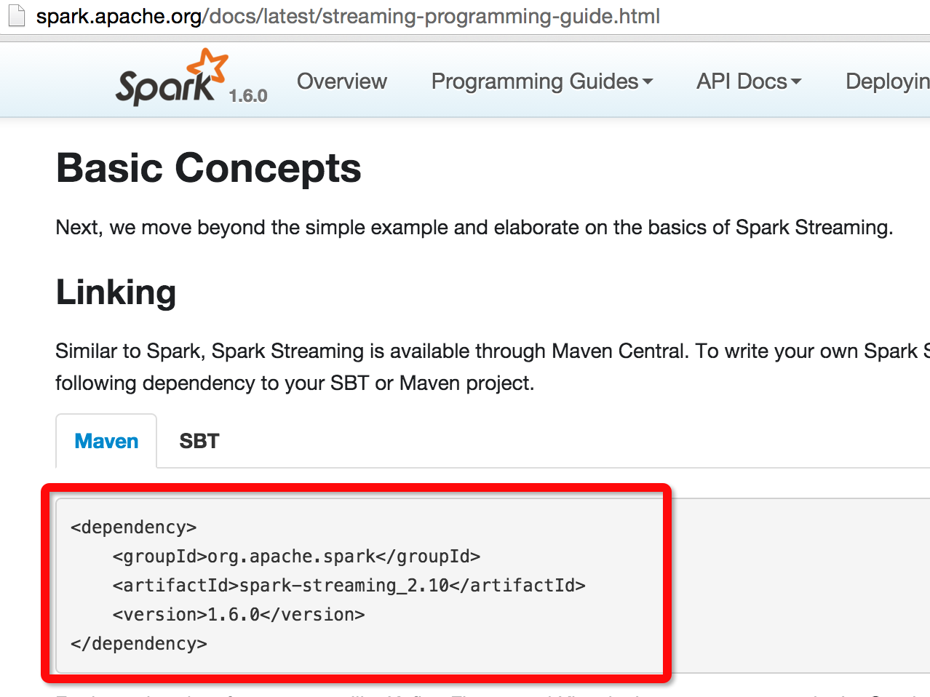930x697 pixels.
Task: Click the Basic Concepts heading
Action: [x=209, y=168]
